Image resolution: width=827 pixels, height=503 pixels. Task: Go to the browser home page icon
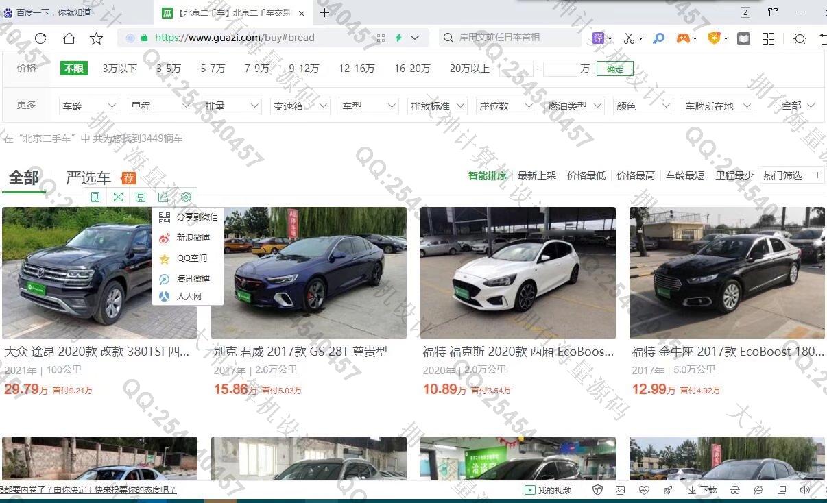coord(69,38)
